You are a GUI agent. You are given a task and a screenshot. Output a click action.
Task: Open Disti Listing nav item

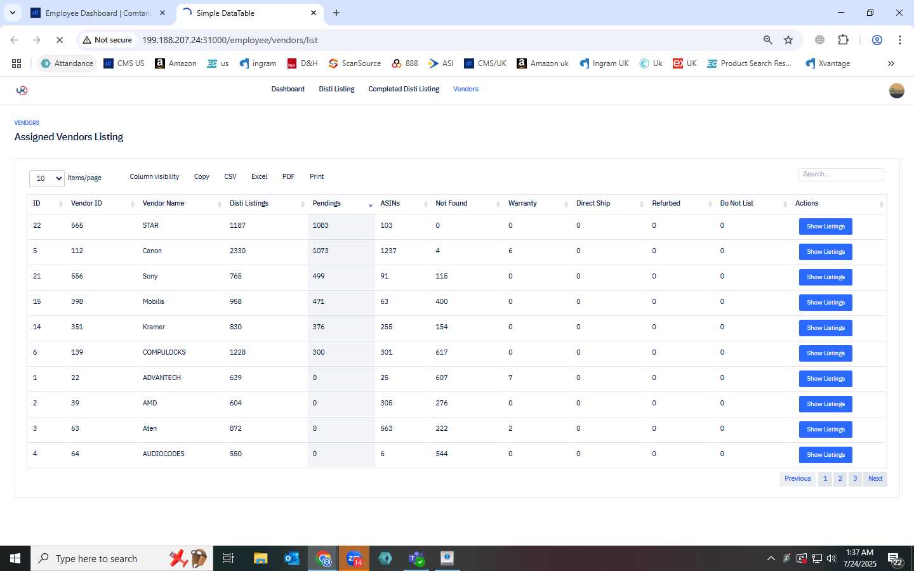(x=336, y=89)
